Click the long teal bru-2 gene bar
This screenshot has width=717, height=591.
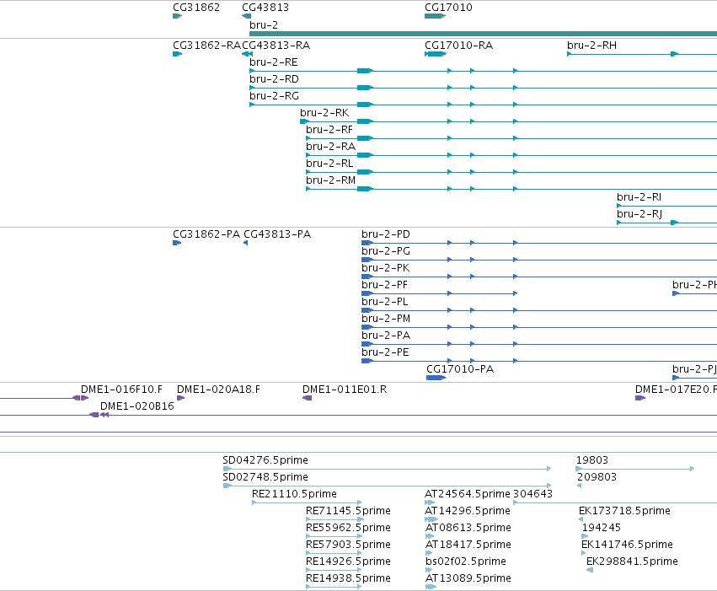[x=483, y=34]
